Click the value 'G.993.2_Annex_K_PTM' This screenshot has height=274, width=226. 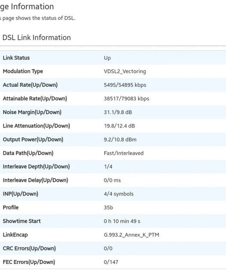[x=131, y=235]
